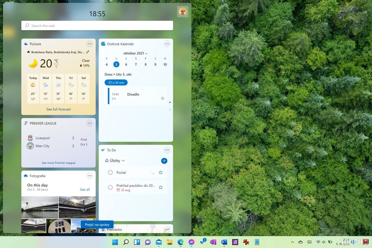This screenshot has height=248, width=372.
Task: Open the bridge photo in Fotografie widget
Action: click(x=39, y=207)
